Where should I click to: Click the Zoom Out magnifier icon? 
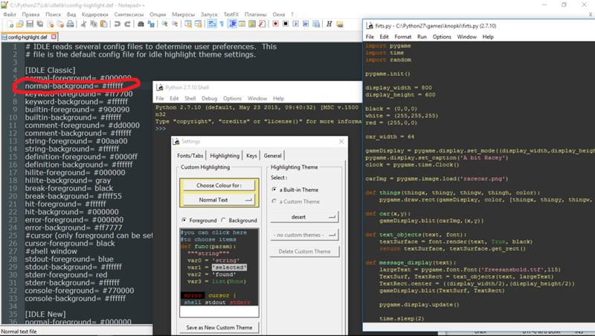point(175,24)
